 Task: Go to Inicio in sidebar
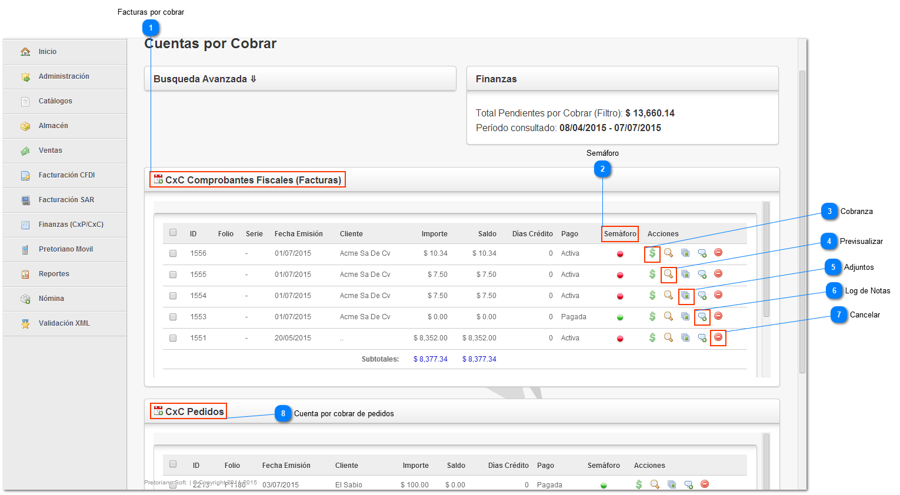coord(65,52)
